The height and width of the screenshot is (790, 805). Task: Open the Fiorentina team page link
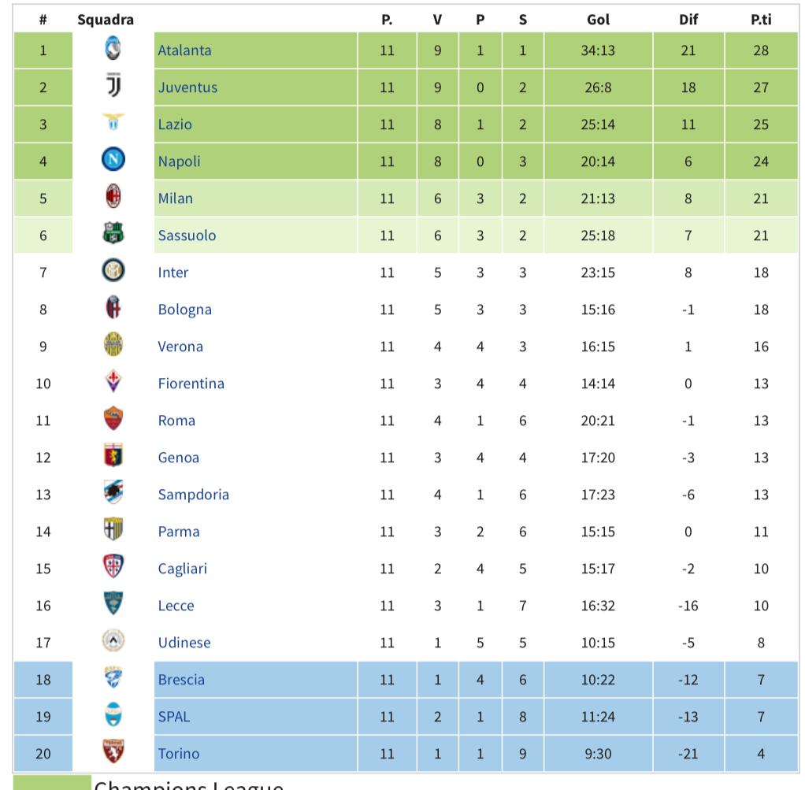(191, 384)
